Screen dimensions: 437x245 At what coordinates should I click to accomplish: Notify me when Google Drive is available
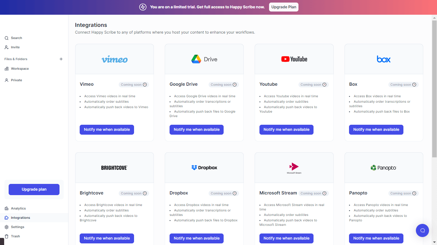(196, 130)
